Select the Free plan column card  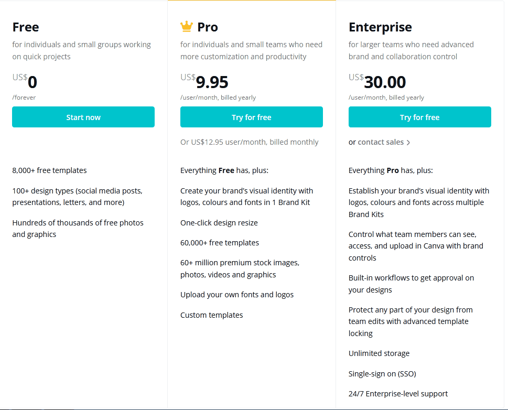83,210
